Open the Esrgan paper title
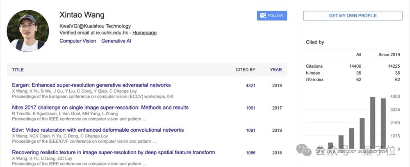 (91, 85)
